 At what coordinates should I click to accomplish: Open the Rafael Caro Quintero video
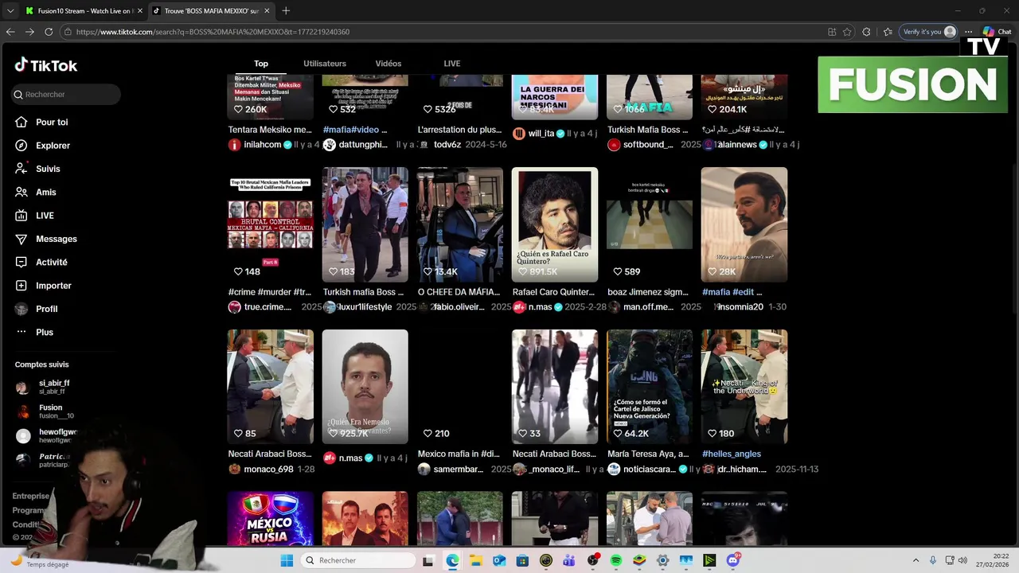555,224
